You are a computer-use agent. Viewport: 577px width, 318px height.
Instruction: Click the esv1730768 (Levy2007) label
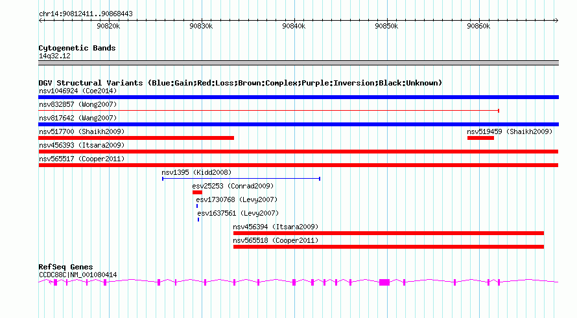click(237, 199)
